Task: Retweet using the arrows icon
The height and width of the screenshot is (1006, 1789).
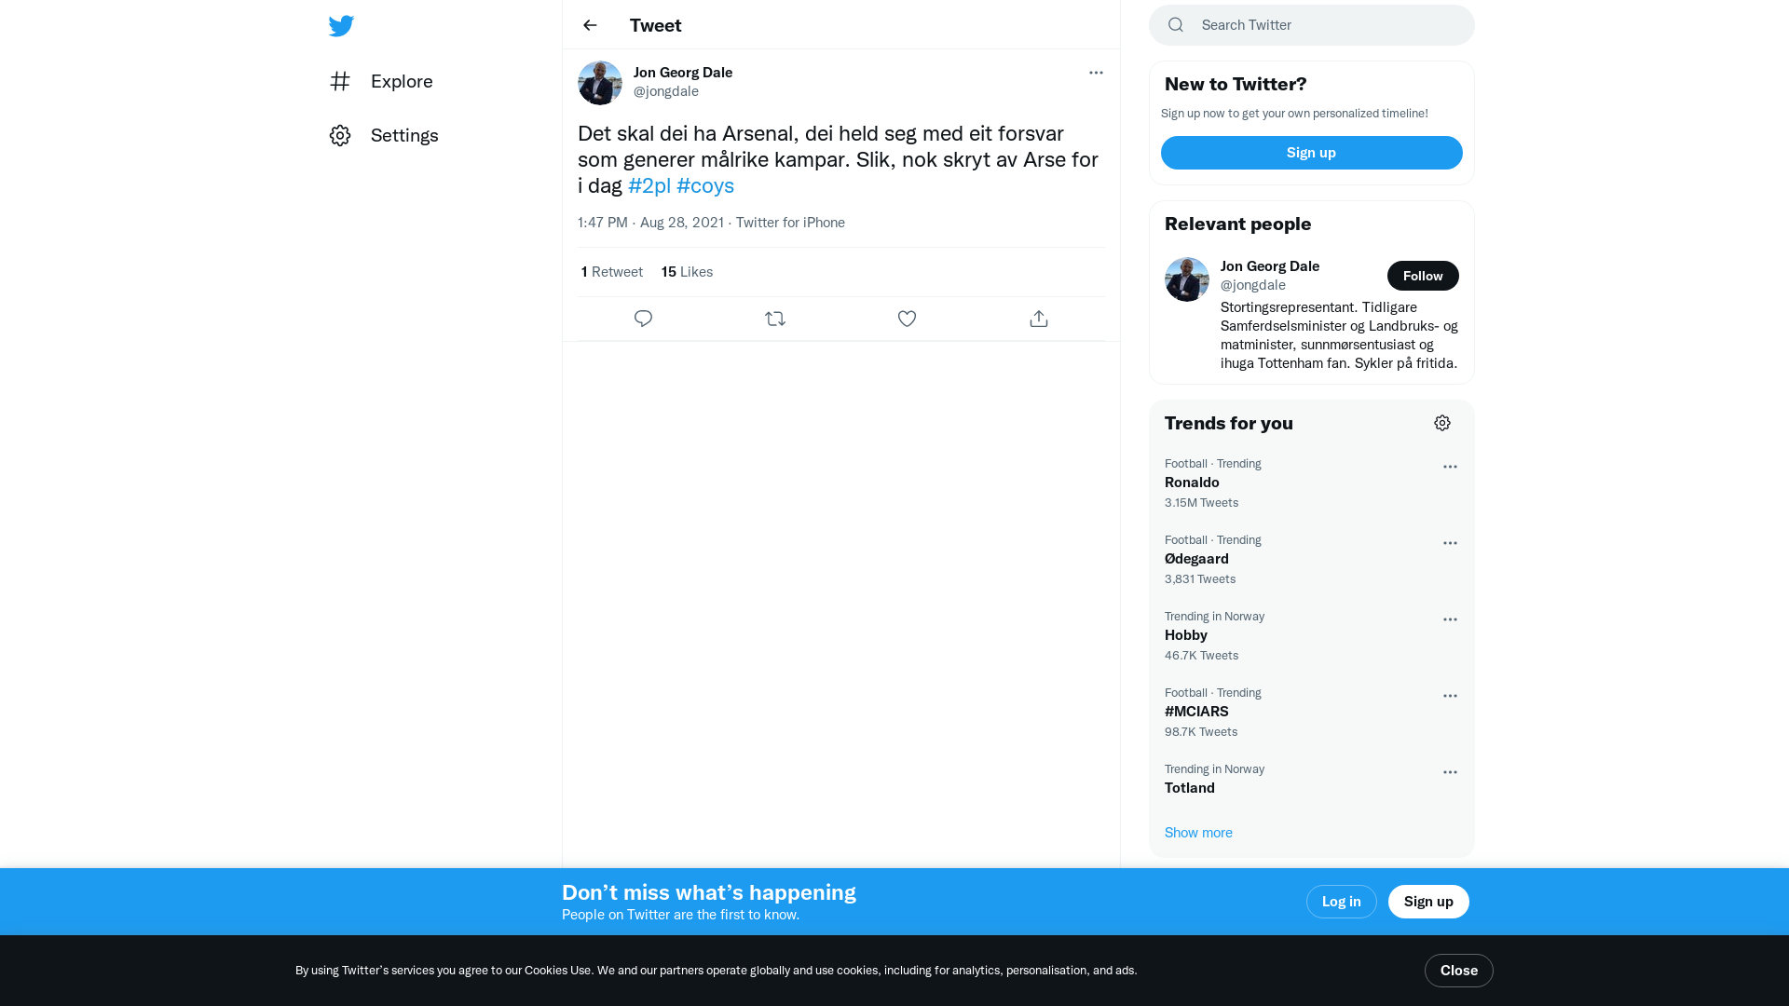Action: (x=775, y=319)
